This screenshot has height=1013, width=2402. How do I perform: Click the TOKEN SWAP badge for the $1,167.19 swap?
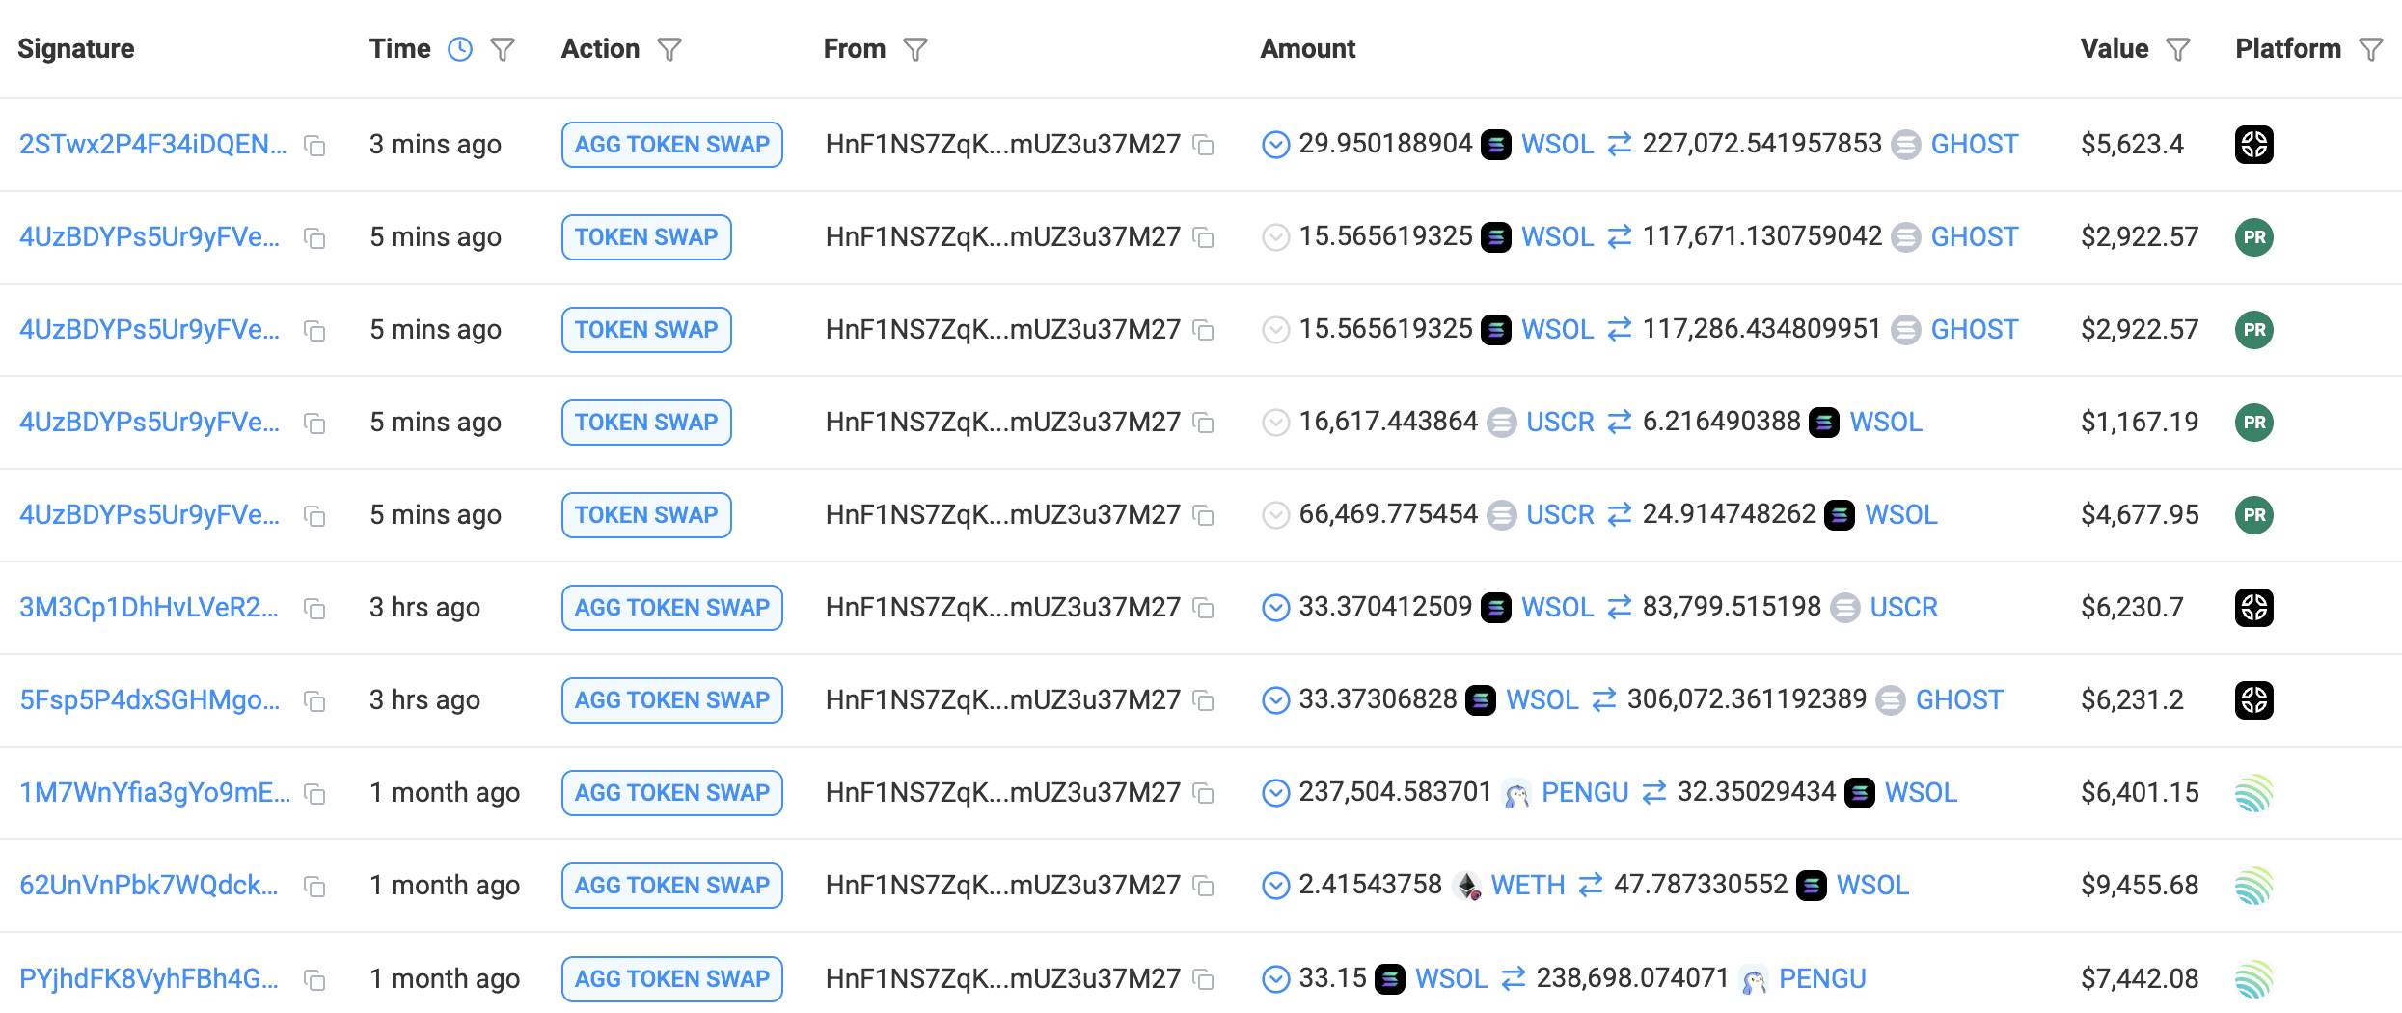pyautogui.click(x=646, y=423)
